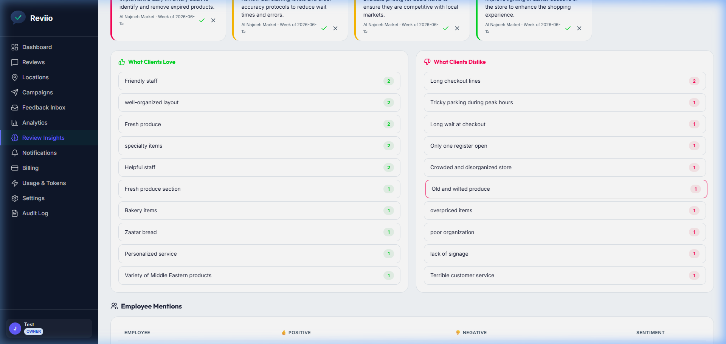This screenshot has height=344, width=726.
Task: Click the thumbs down icon beside What Clients Dislike
Action: 427,62
